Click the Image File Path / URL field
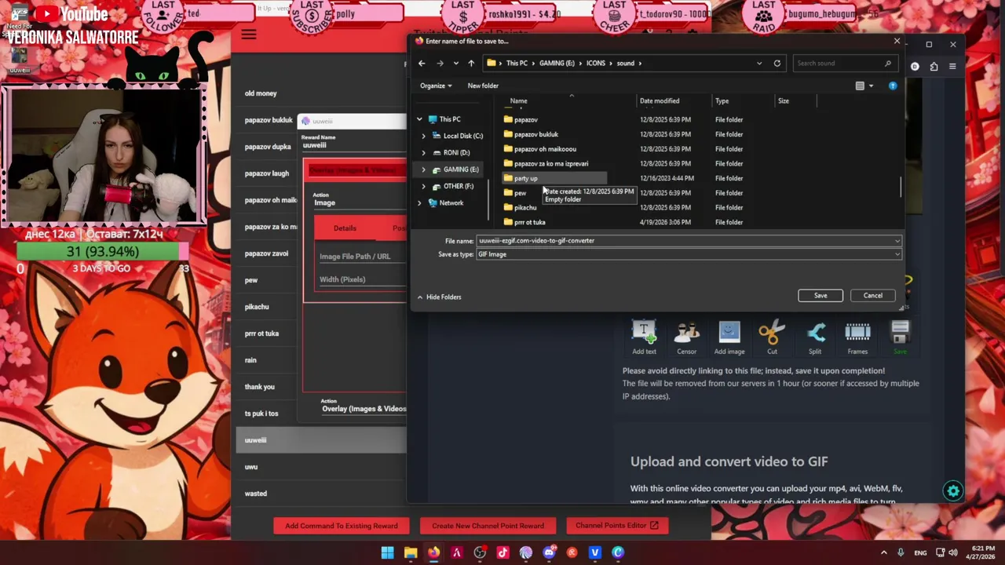The image size is (1005, 565). [361, 257]
